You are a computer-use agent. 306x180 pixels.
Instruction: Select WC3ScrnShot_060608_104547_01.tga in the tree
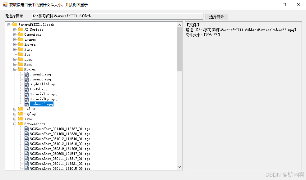[x=60, y=154]
